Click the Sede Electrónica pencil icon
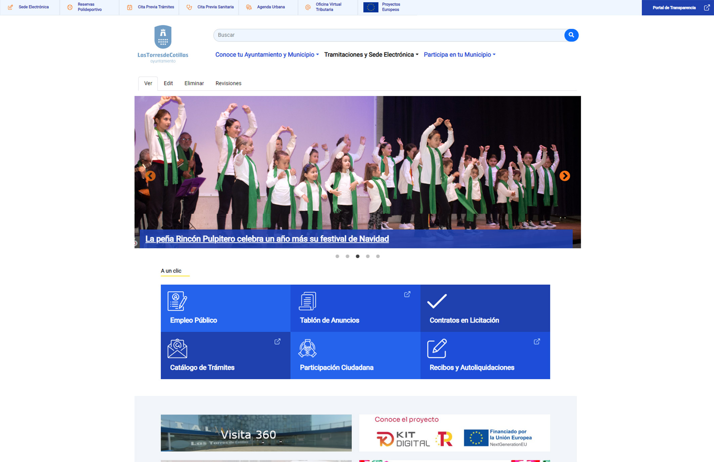 coord(10,7)
